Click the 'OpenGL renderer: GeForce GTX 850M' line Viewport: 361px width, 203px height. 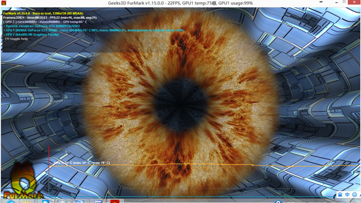(x=41, y=26)
